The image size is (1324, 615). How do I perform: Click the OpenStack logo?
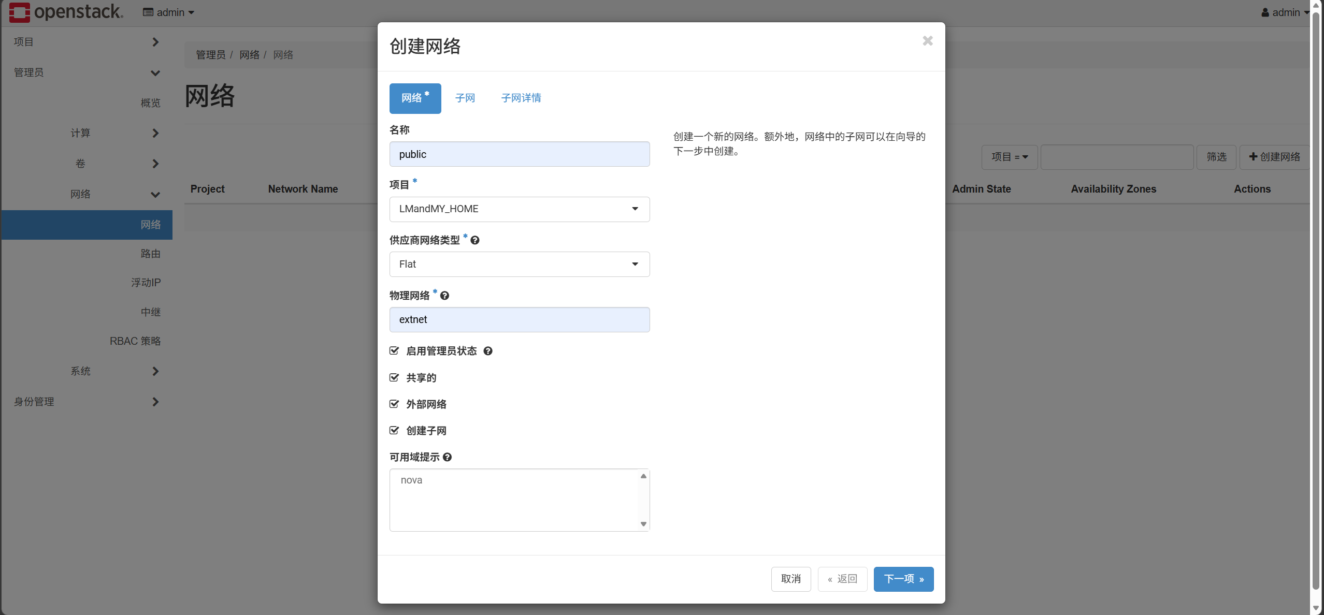[x=66, y=12]
